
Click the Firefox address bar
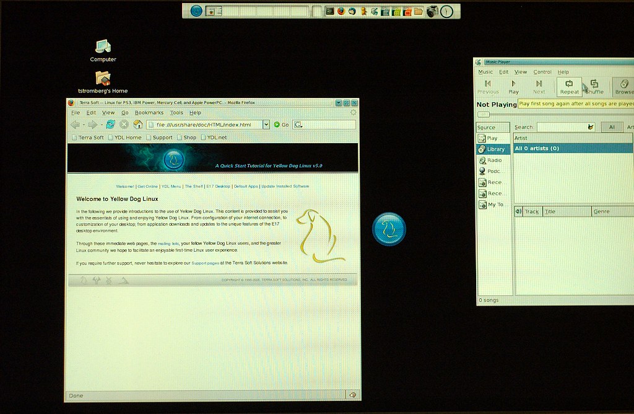click(x=204, y=125)
